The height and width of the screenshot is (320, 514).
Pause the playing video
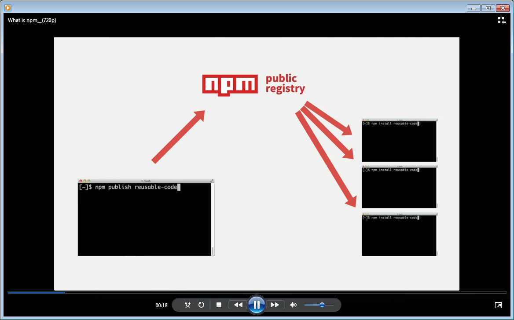(257, 305)
